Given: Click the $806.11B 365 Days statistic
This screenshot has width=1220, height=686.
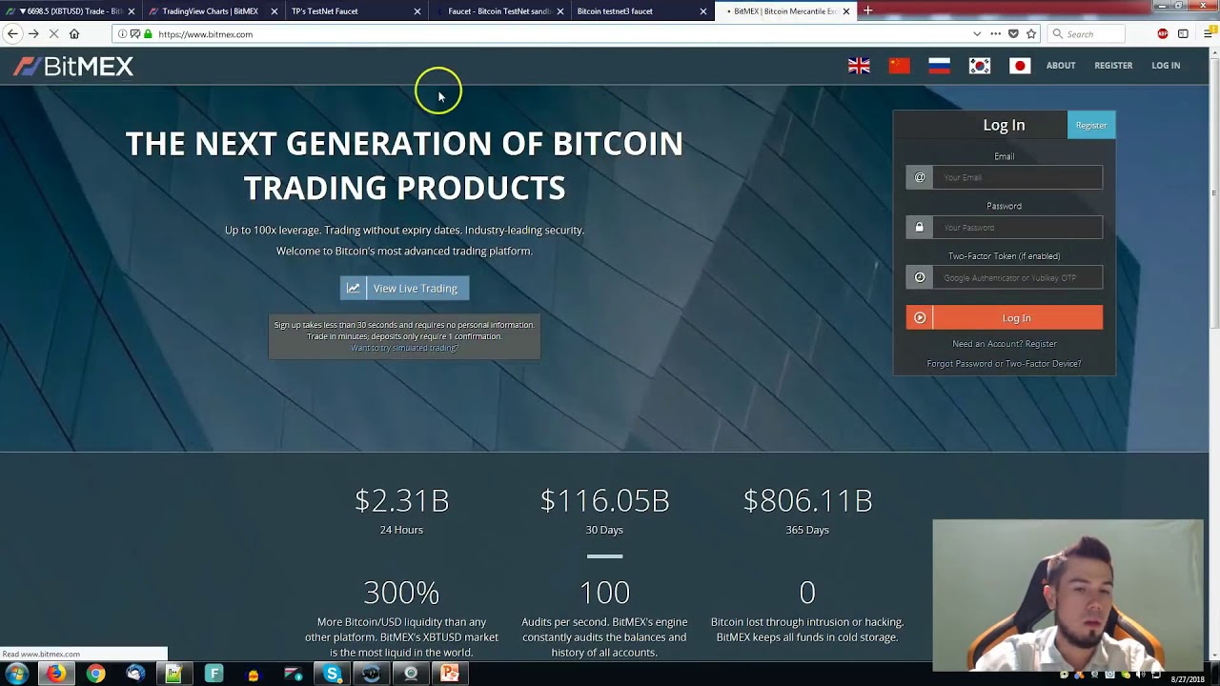Looking at the screenshot, I should pos(807,511).
